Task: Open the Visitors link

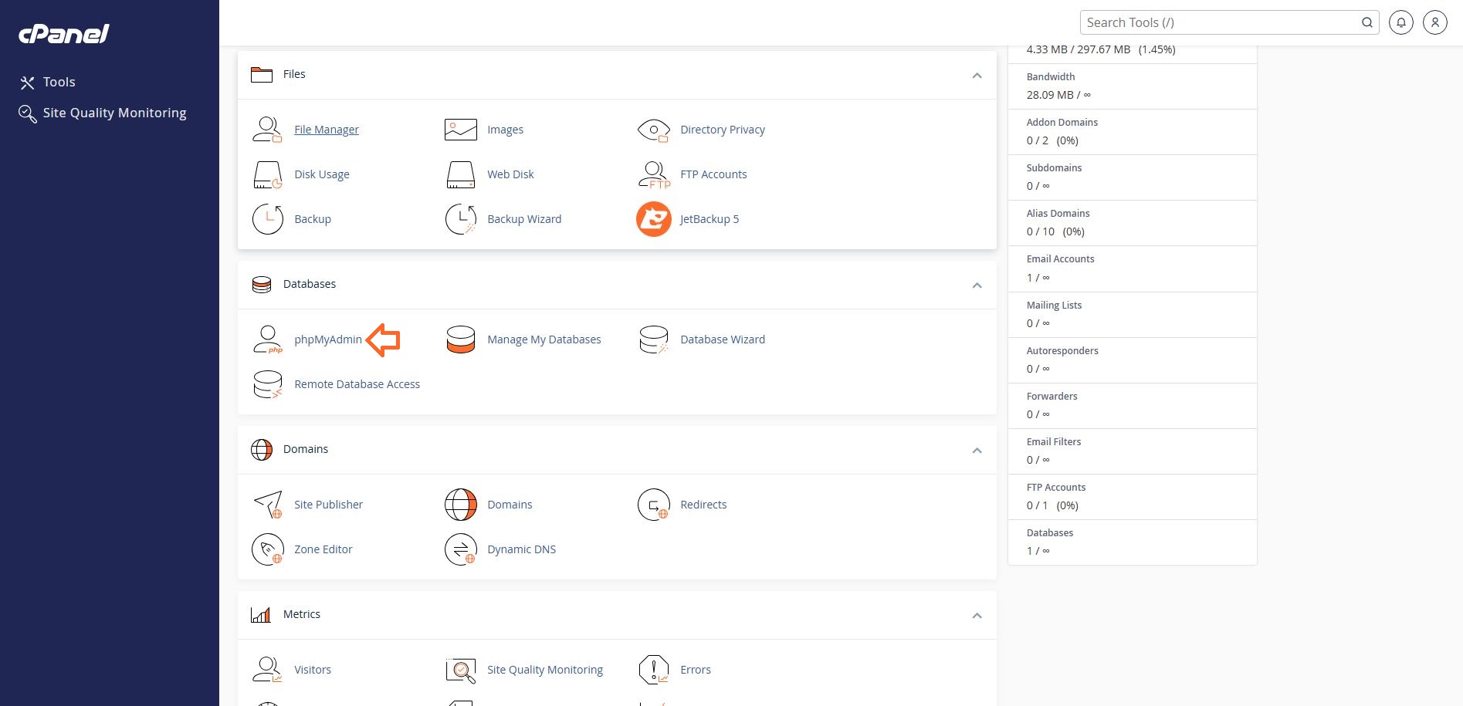Action: point(313,670)
